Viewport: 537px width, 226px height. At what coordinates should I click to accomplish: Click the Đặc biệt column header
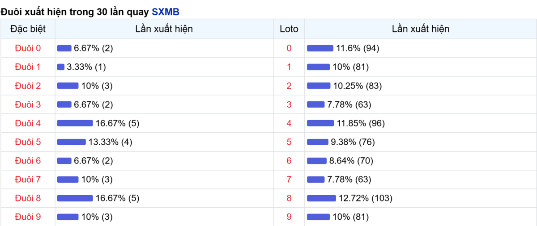pos(28,29)
